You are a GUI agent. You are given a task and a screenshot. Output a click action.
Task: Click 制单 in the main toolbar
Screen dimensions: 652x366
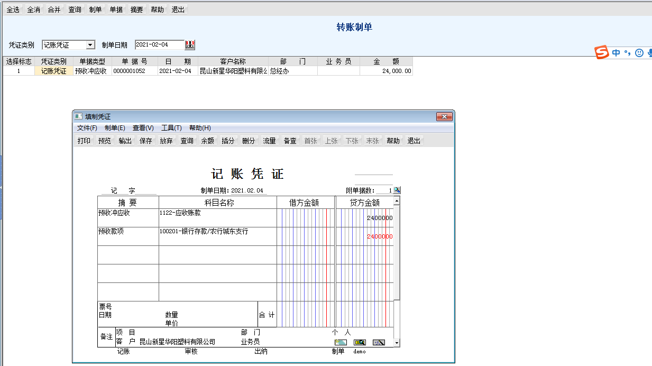tap(95, 10)
